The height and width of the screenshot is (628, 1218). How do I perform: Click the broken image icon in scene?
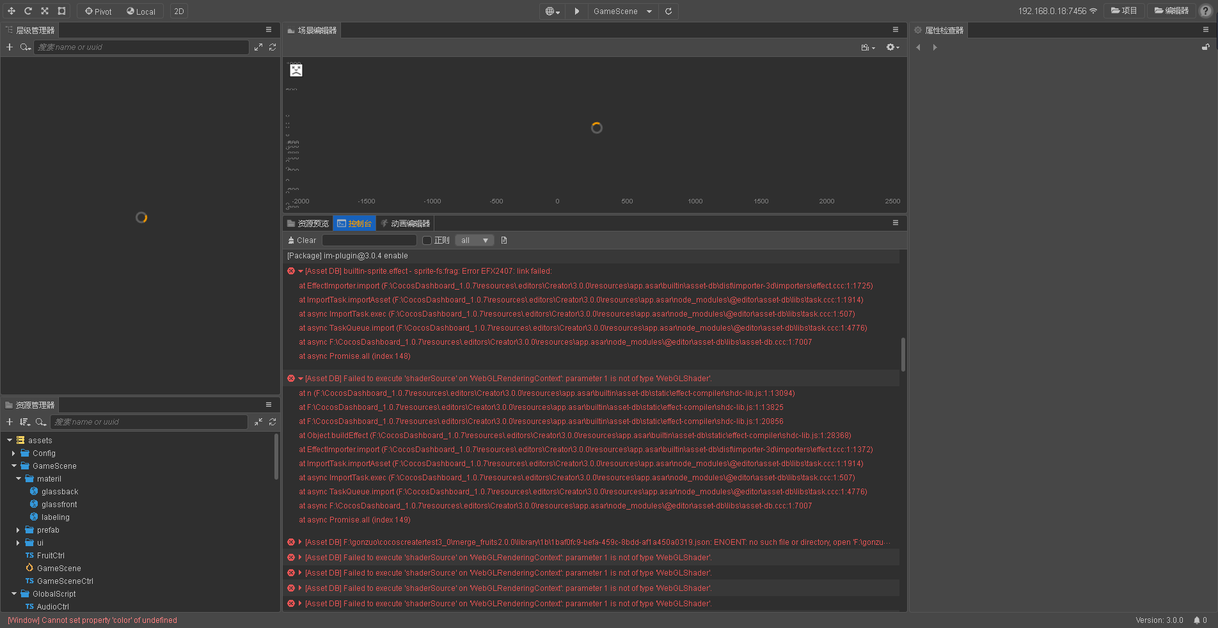(296, 70)
